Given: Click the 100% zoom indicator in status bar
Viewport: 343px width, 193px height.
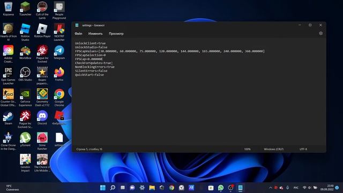Looking at the screenshot, I should [247, 149].
